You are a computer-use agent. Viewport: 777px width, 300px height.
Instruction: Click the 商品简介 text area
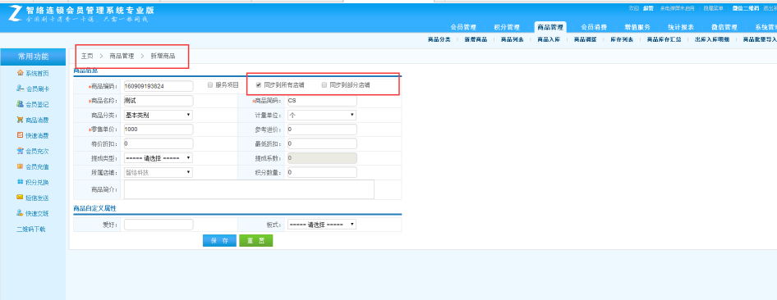249,189
